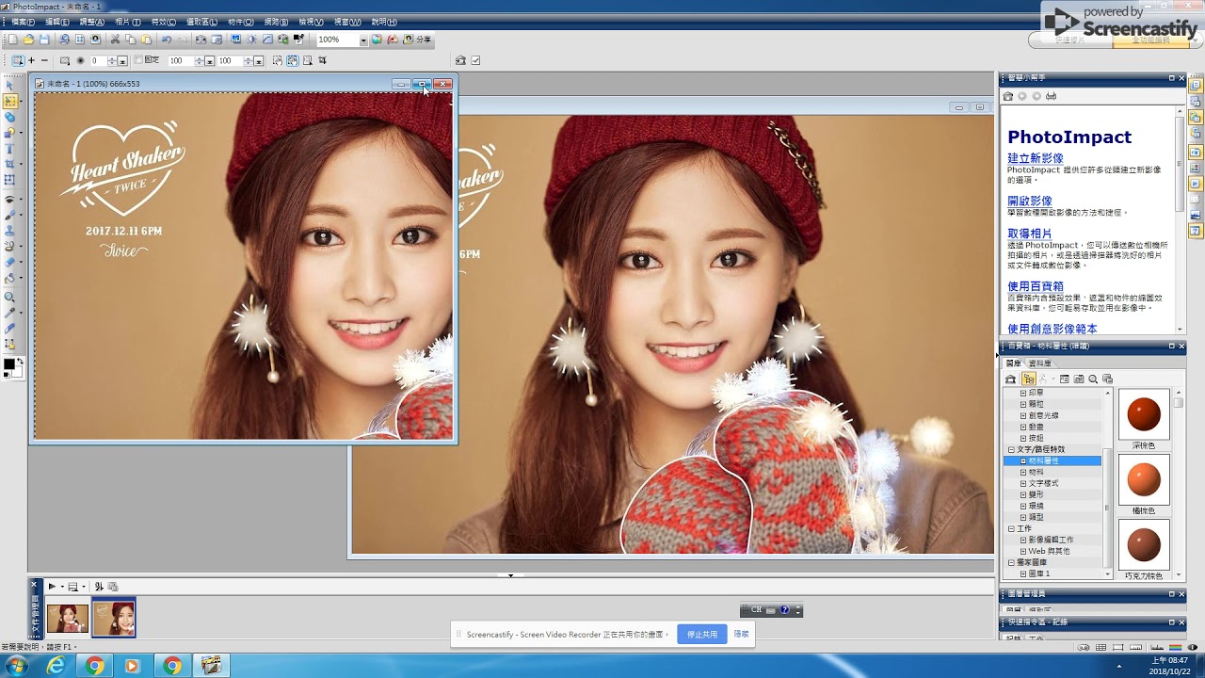Open the 特效 menu
Viewport: 1205px width, 678px height.
pyautogui.click(x=163, y=22)
